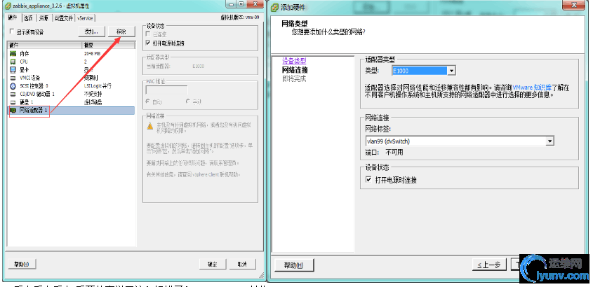Select the 硬盘 1 row
Screen dimensions: 593x287
tap(72, 102)
